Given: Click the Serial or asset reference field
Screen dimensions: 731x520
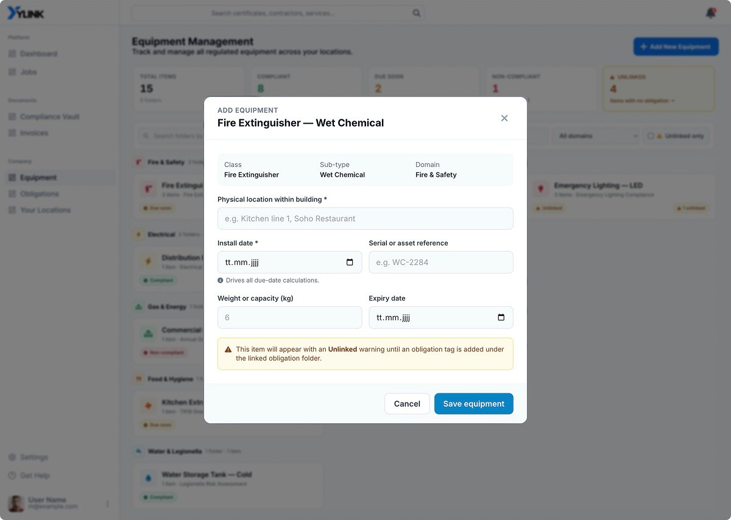Looking at the screenshot, I should [x=441, y=262].
